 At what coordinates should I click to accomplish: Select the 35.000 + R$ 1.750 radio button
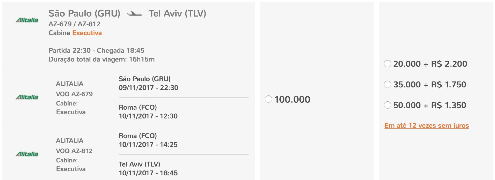pyautogui.click(x=388, y=84)
